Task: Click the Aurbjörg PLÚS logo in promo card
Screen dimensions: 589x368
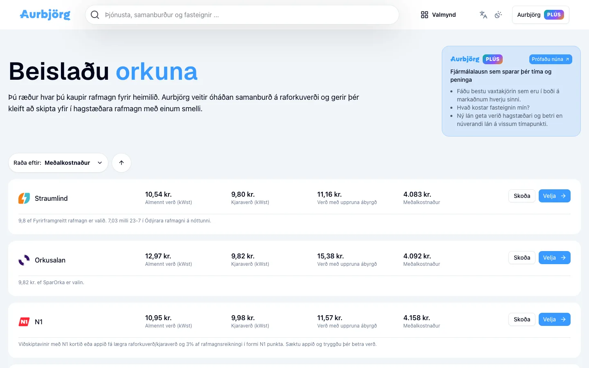Action: 477,59
